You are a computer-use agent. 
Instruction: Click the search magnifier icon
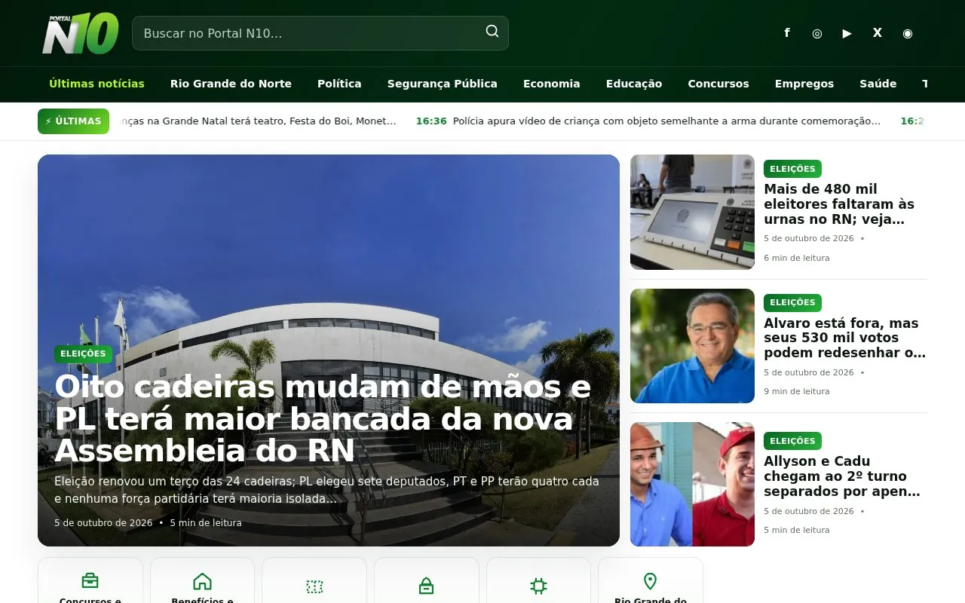(x=492, y=31)
